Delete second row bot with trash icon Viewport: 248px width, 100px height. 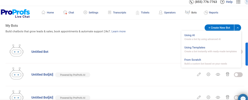point(228,74)
